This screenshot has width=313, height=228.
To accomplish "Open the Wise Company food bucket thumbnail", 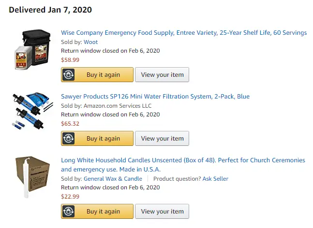I will [32, 50].
